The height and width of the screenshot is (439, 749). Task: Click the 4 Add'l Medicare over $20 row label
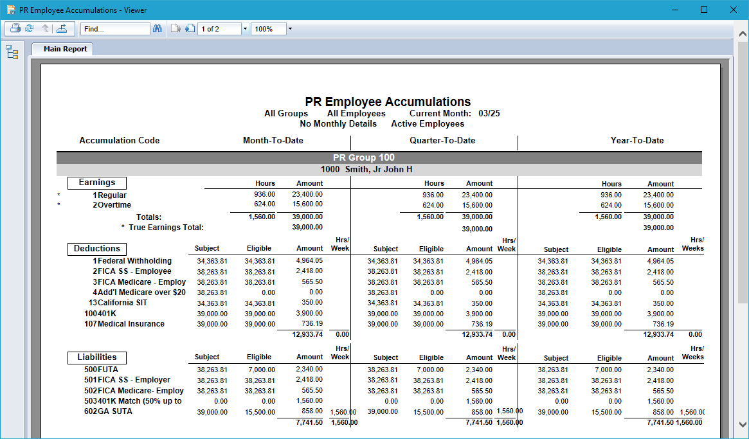(x=139, y=292)
